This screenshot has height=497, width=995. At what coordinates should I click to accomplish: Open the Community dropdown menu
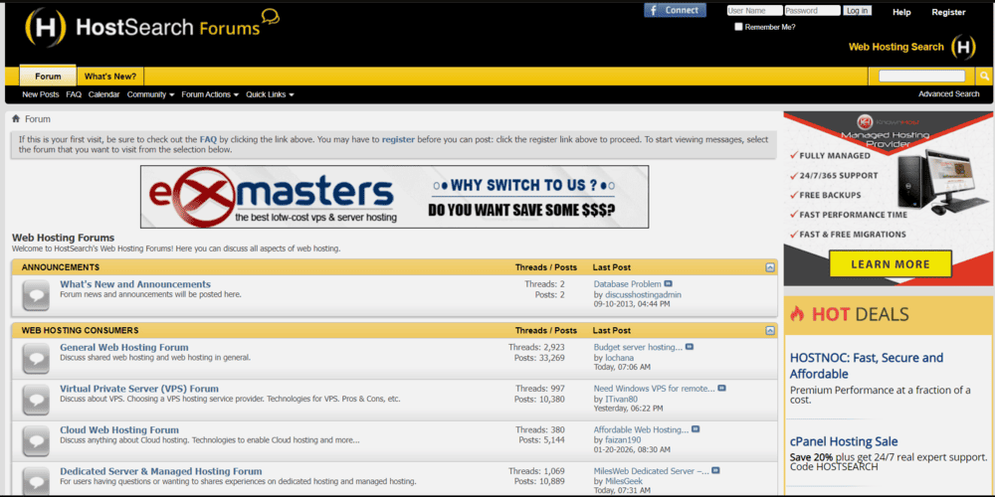[x=150, y=94]
